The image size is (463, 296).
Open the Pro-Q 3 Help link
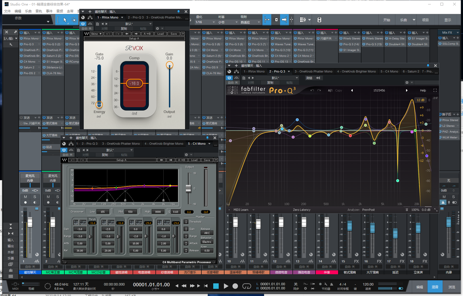tap(423, 90)
